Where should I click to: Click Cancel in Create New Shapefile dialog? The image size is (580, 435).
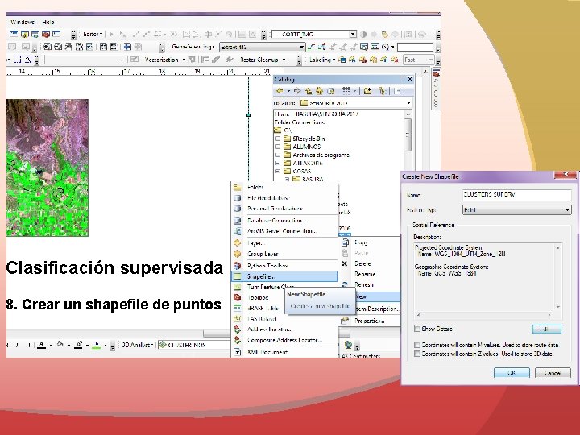(x=553, y=373)
